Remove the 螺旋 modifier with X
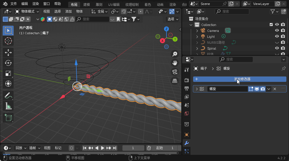 (275, 89)
